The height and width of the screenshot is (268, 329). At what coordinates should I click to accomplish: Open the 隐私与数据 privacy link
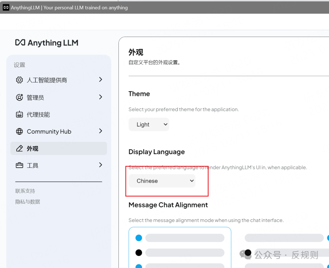pos(28,201)
